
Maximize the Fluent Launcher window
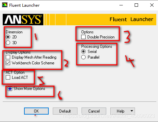coord(136,5)
